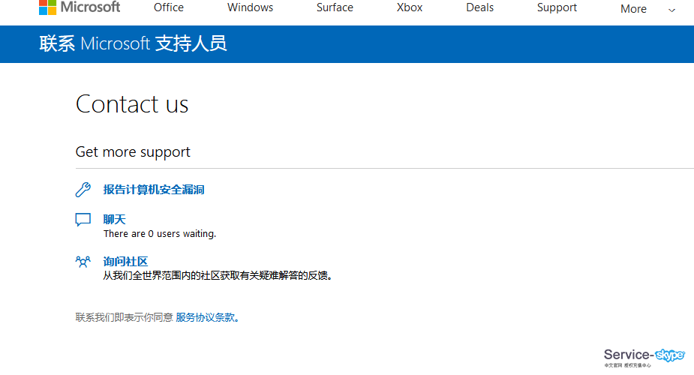Open the 服务协议条款 terms link
This screenshot has width=694, height=375.
pyautogui.click(x=207, y=317)
